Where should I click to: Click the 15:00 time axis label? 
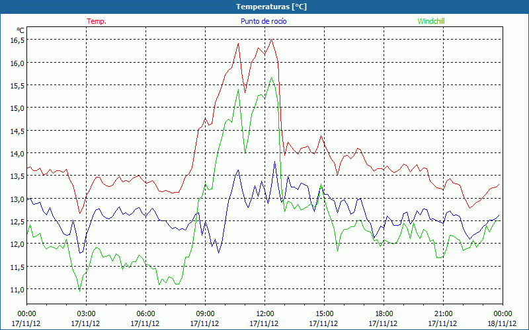click(324, 314)
